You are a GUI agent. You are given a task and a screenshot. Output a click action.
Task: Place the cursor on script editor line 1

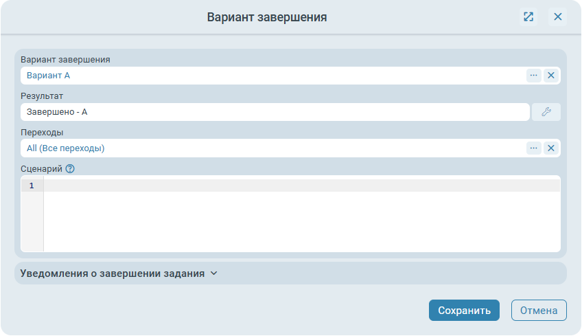[x=302, y=186]
